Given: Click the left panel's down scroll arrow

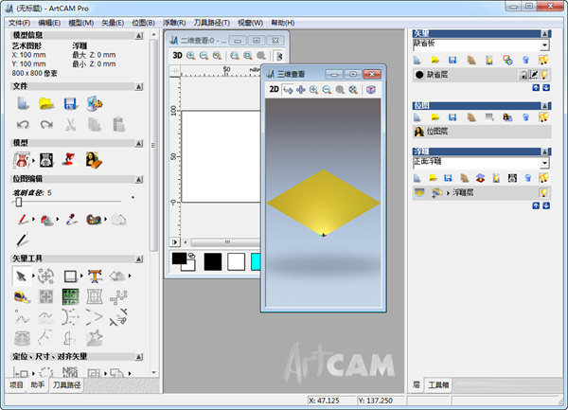Looking at the screenshot, I should (154, 372).
